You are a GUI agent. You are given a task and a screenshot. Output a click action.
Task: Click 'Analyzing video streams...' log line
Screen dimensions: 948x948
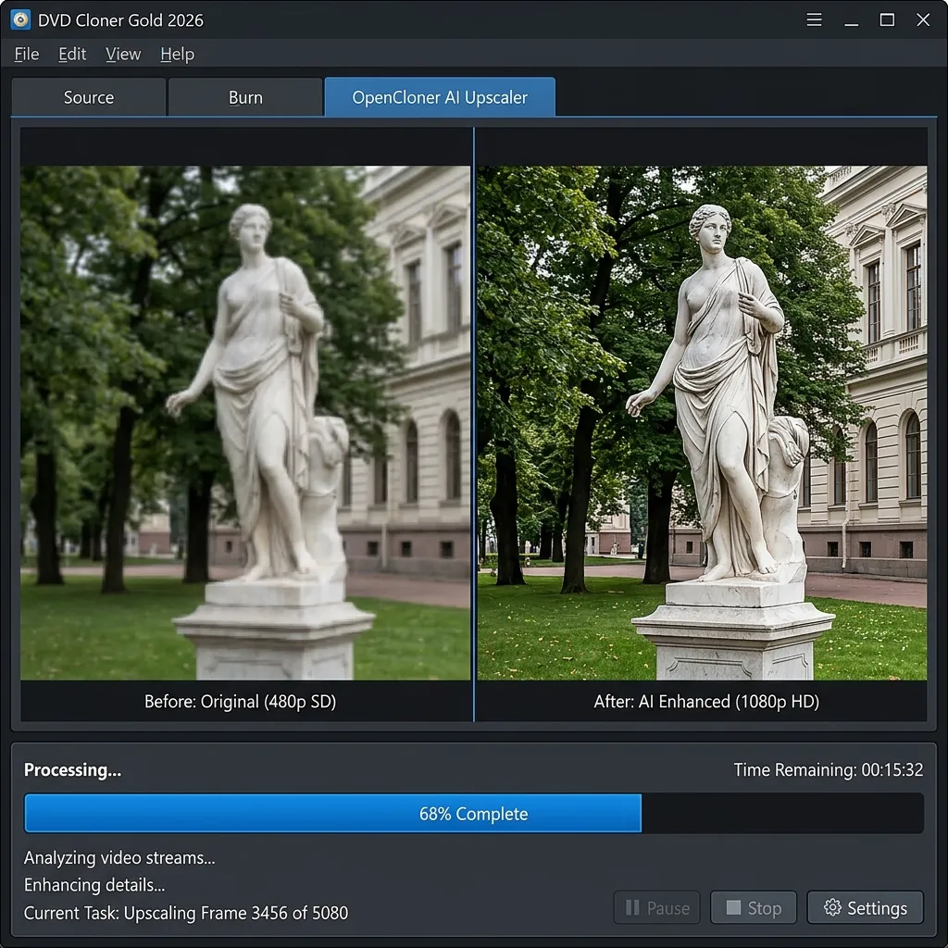[x=119, y=858]
